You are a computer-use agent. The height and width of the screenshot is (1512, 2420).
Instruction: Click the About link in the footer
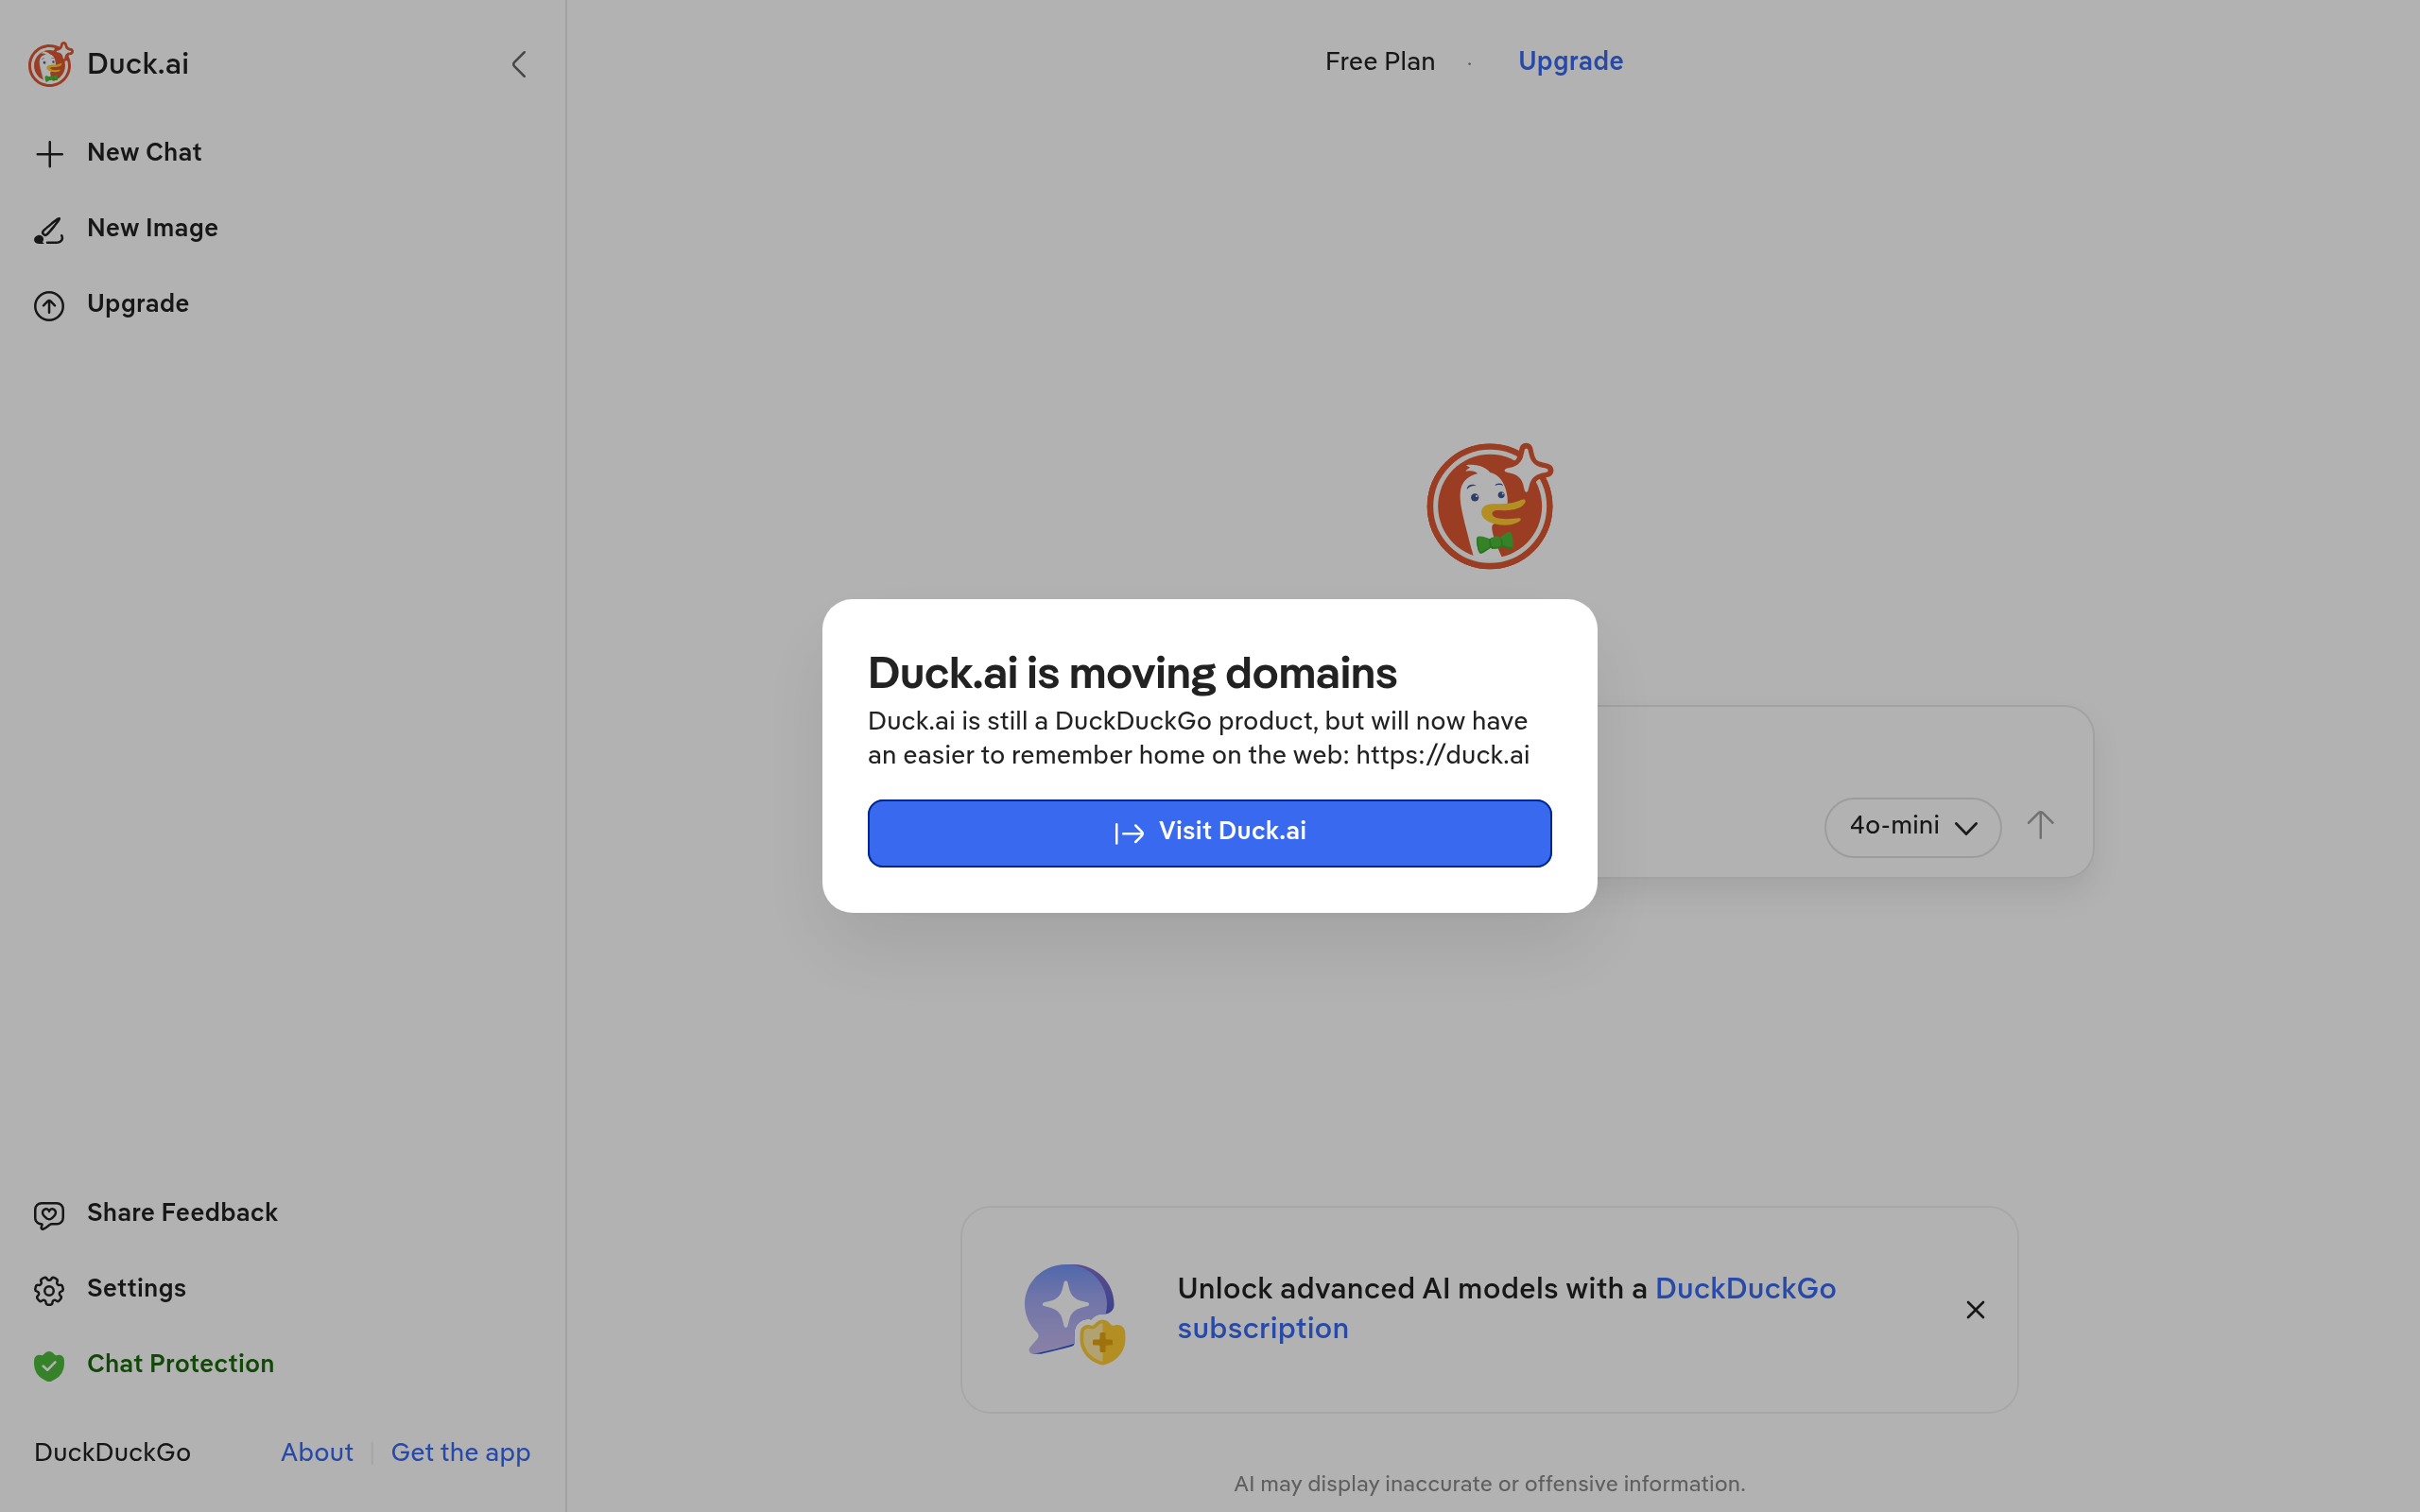click(317, 1452)
